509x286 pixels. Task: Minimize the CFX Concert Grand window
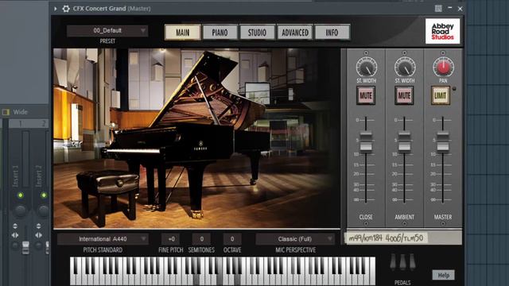[x=449, y=8]
